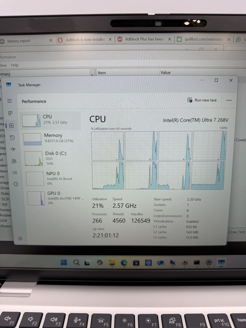Viewport: 246px width, 328px height.
Task: Click the Run new task button
Action: [202, 100]
